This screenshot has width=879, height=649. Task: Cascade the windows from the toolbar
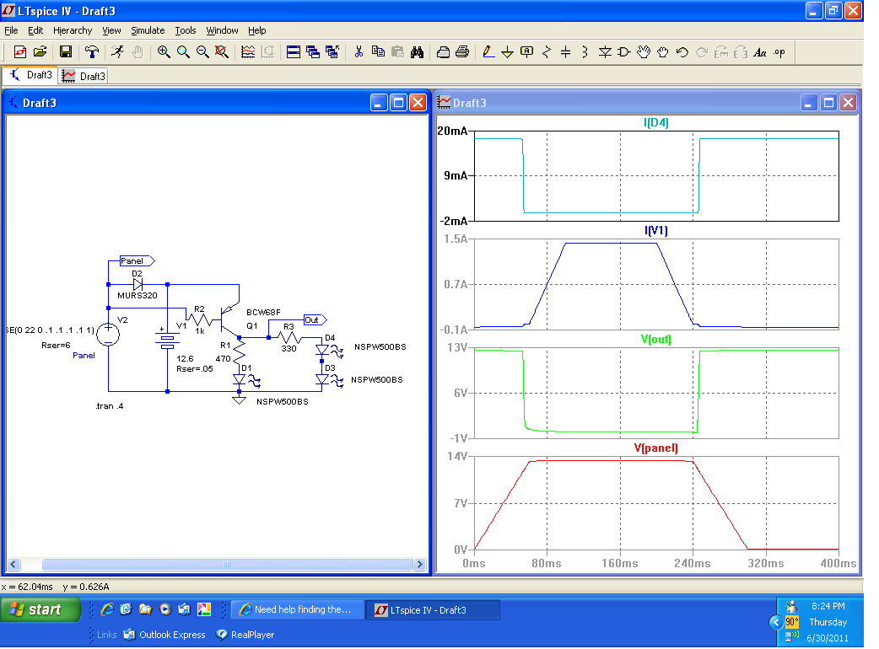pyautogui.click(x=313, y=52)
